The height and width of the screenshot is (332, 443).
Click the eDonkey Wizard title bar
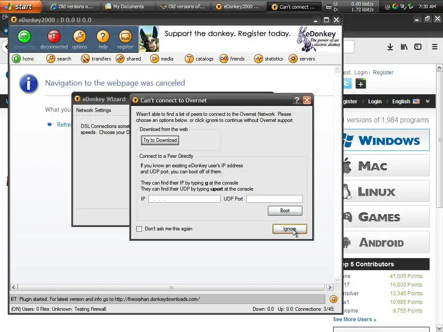click(x=101, y=99)
